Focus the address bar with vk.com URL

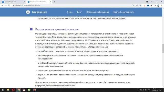72,6
